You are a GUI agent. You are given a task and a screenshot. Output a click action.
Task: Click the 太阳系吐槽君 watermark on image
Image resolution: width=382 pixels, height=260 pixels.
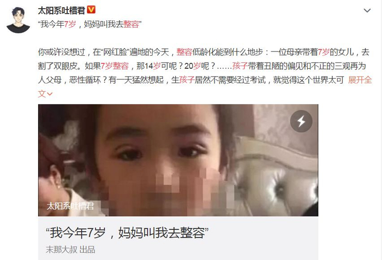[70, 206]
